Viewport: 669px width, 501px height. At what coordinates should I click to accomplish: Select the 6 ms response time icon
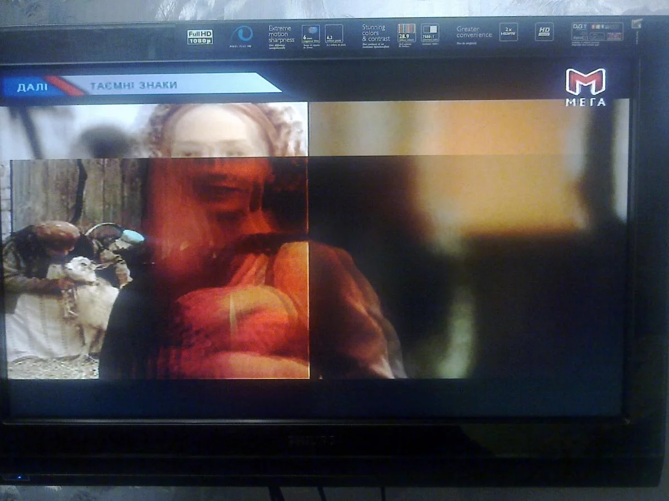pos(311,34)
